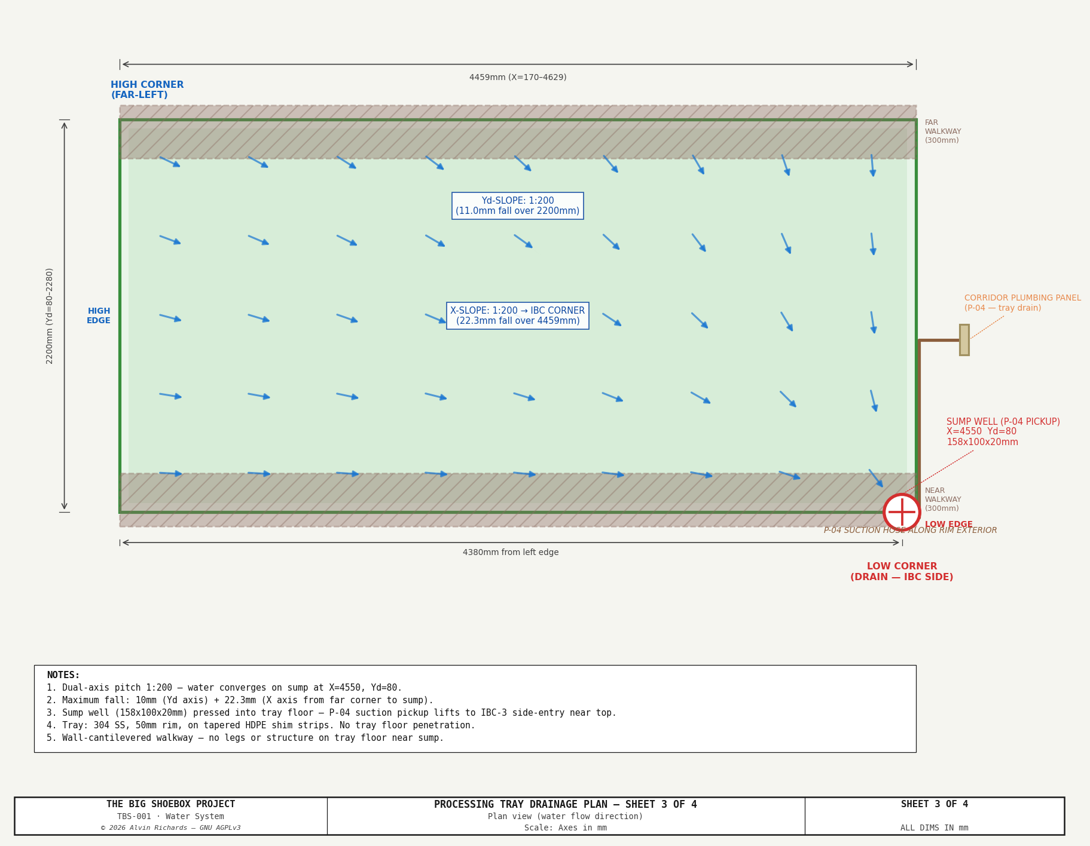Click the Scale: Axes in mm text

[566, 828]
